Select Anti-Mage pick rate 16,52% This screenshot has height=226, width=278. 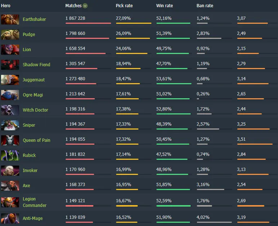tap(124, 217)
